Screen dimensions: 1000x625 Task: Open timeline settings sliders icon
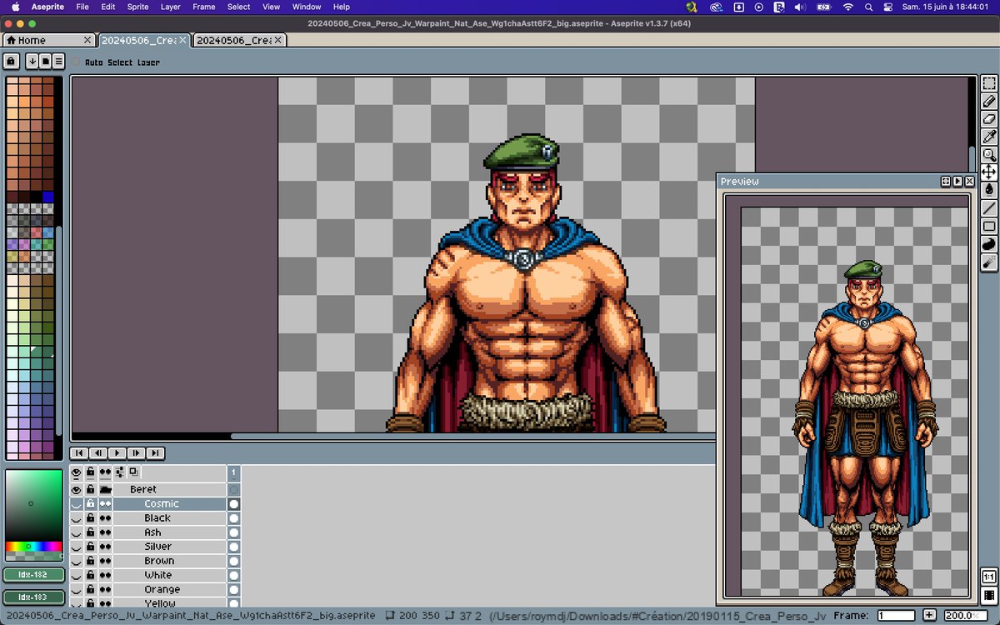[119, 472]
